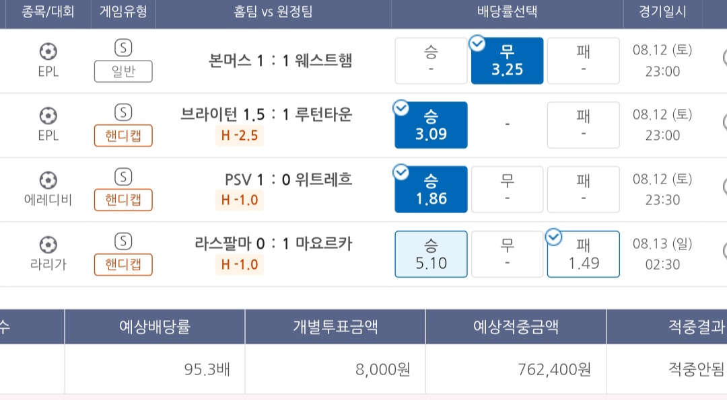Viewport: 727px width, 400px height.
Task: Click the 일반 game type badge
Action: [x=123, y=71]
